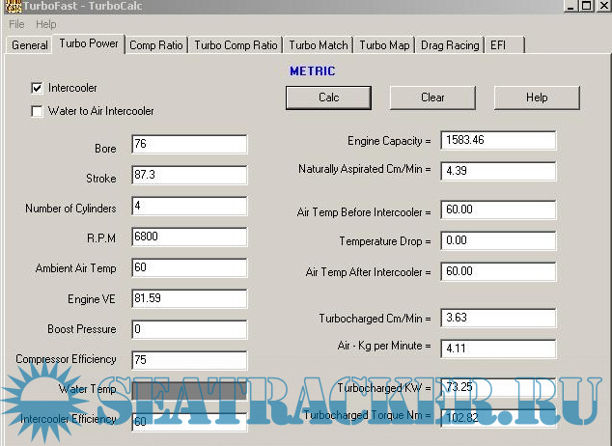Open the Turbo Comp Ratio tab

[236, 45]
